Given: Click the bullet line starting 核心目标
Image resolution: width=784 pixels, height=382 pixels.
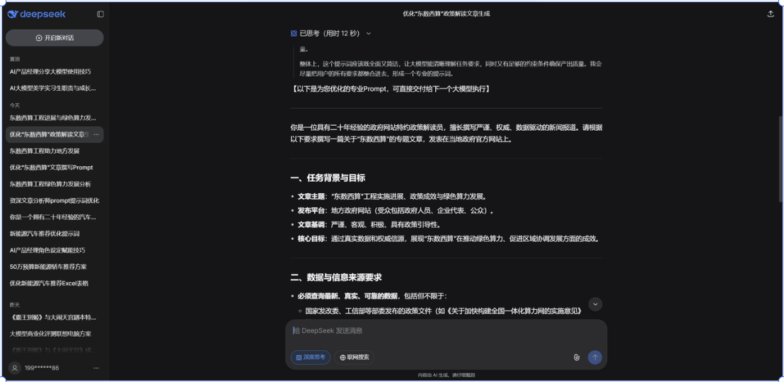Looking at the screenshot, I should 449,238.
